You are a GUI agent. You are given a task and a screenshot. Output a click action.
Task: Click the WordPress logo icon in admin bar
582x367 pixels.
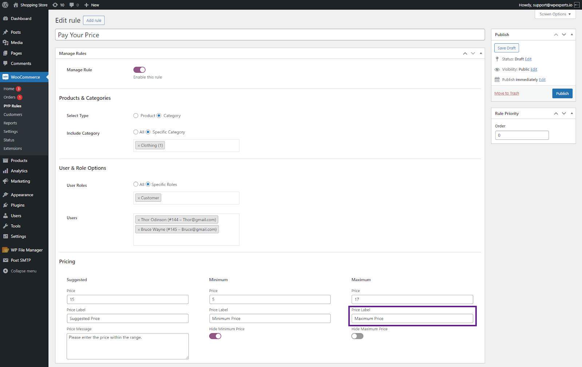click(5, 5)
